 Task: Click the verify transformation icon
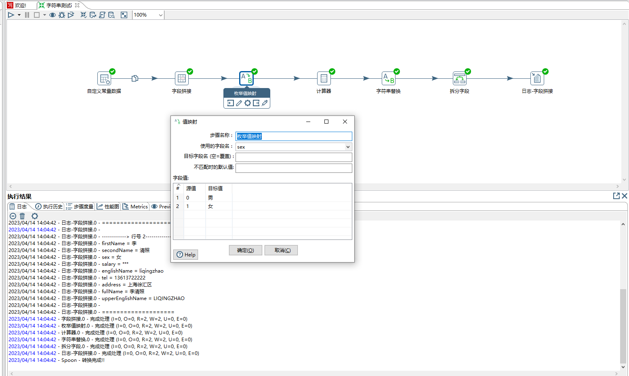[83, 15]
